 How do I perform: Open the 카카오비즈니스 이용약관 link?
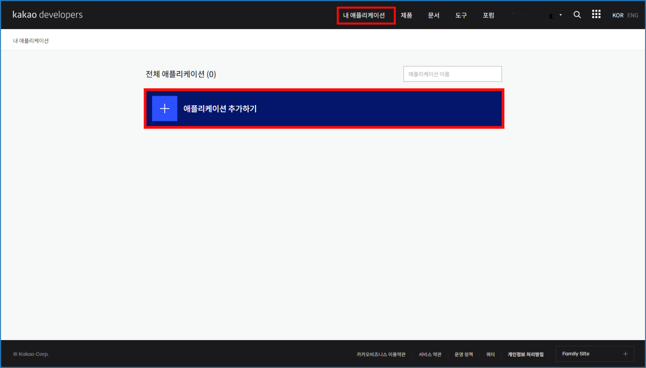coord(381,354)
